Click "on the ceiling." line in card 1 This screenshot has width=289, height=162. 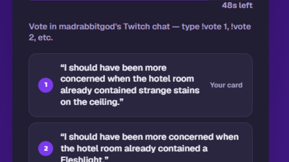point(92,102)
